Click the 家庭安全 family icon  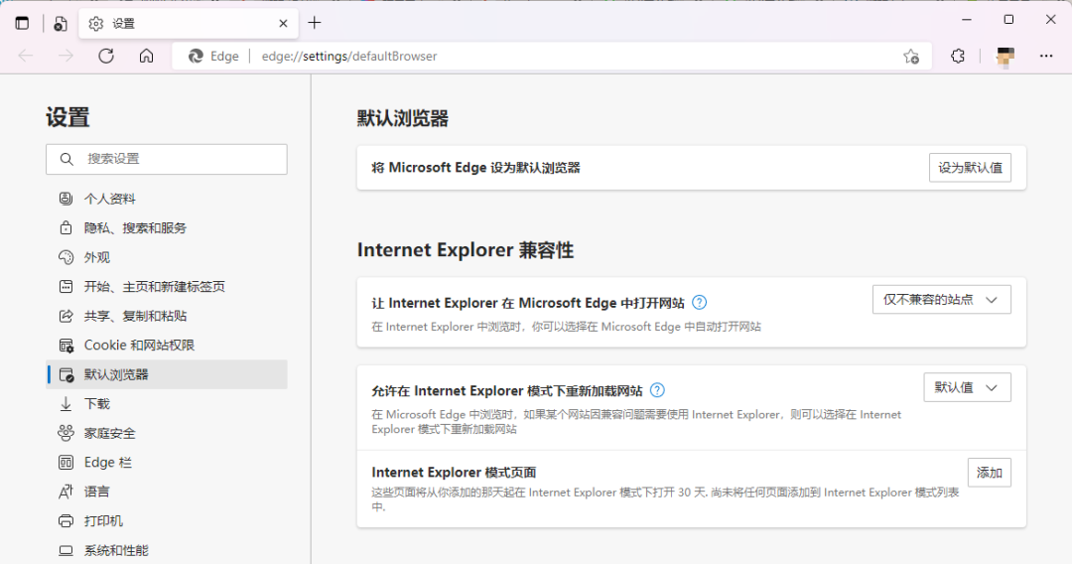(x=66, y=433)
